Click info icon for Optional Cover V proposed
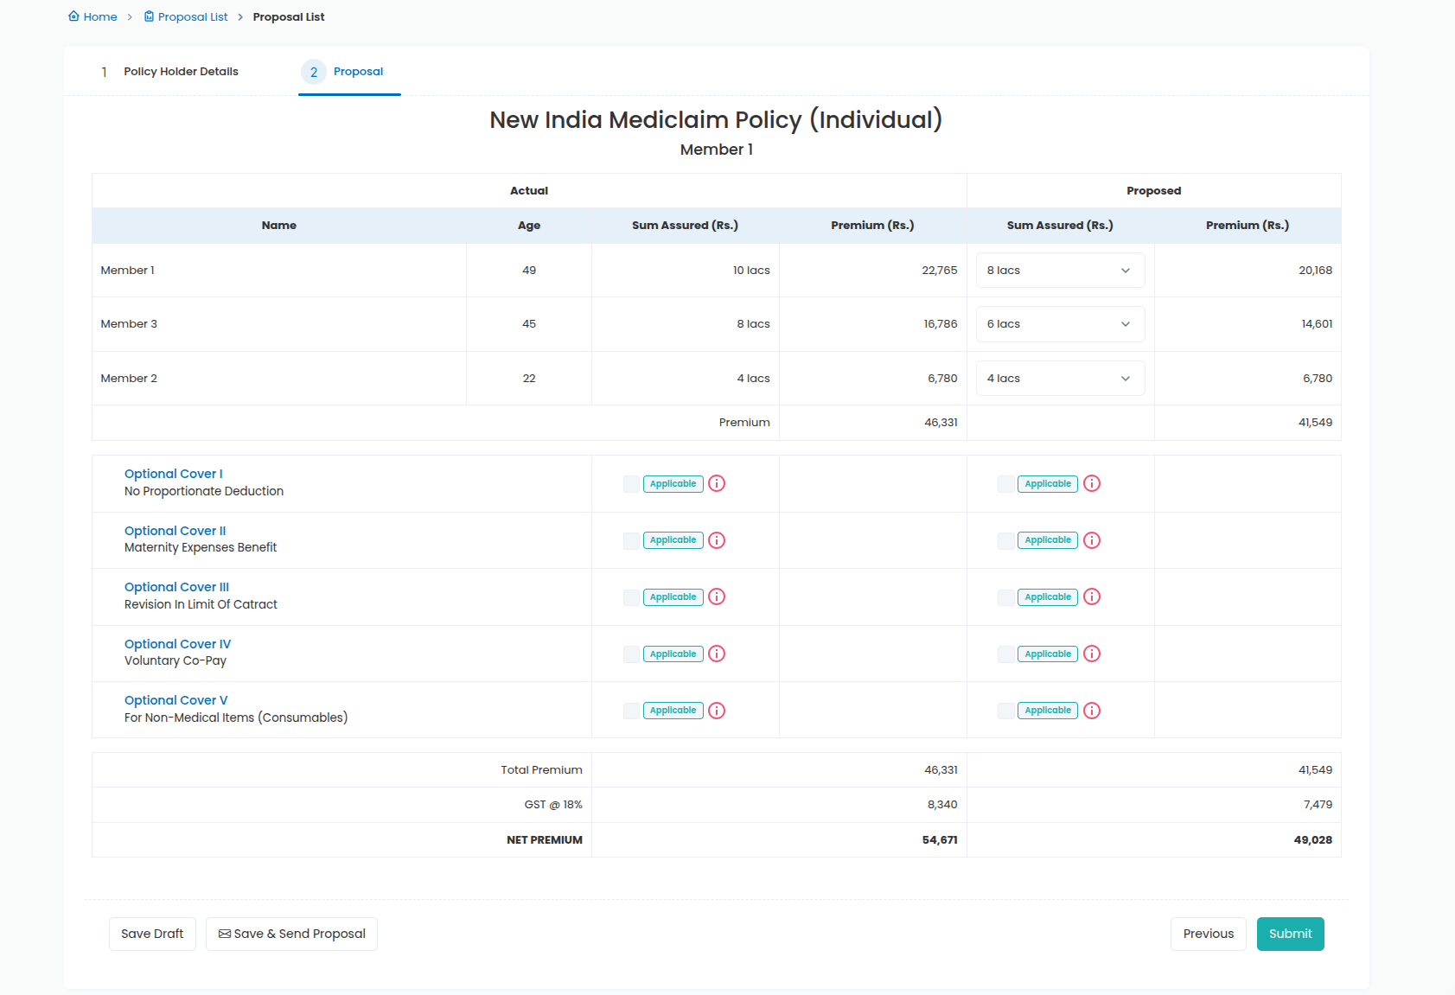1455x995 pixels. 1092,711
